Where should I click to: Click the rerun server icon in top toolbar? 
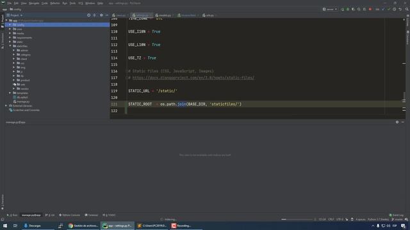342,9
